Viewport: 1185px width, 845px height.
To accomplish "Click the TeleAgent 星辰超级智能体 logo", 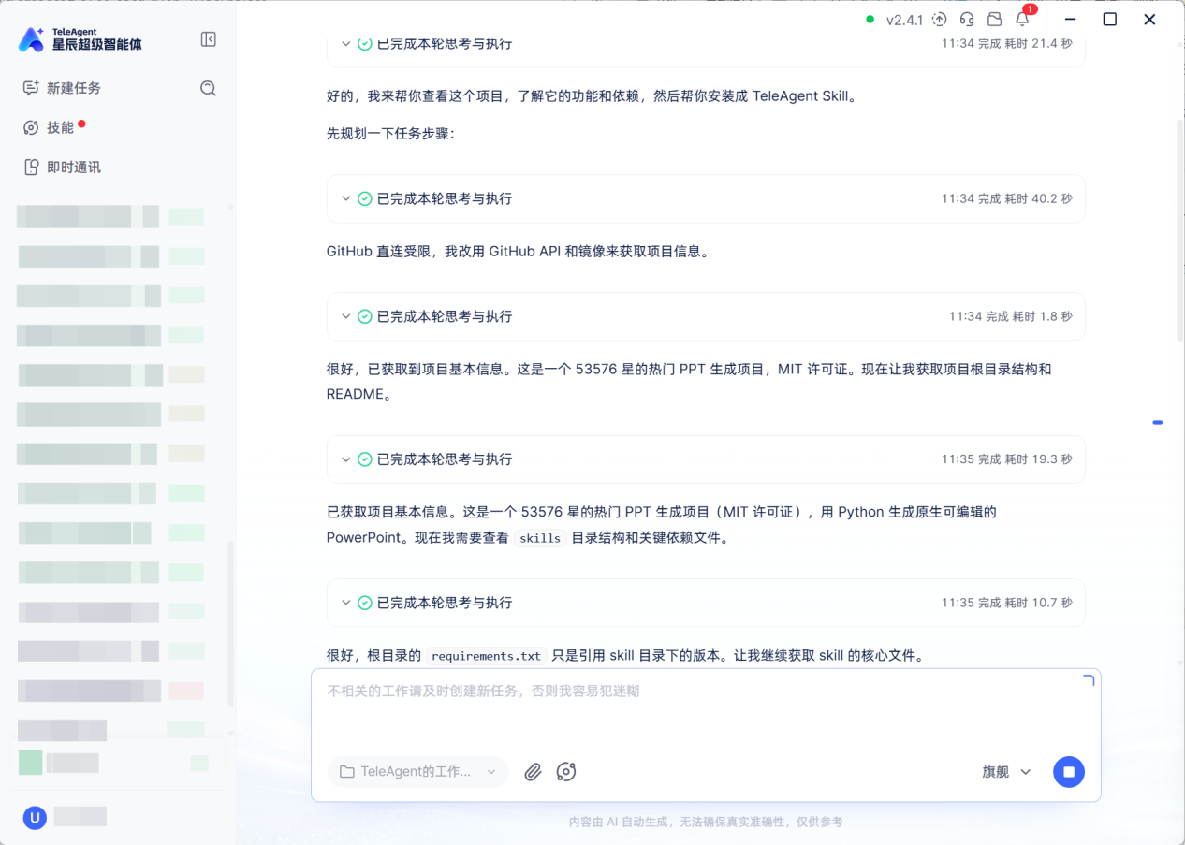I will coord(80,38).
